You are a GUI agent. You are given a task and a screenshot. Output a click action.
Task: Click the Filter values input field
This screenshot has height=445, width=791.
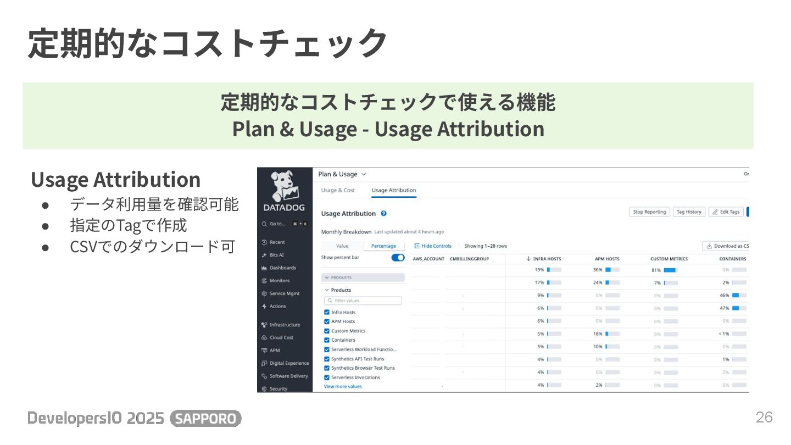(363, 301)
